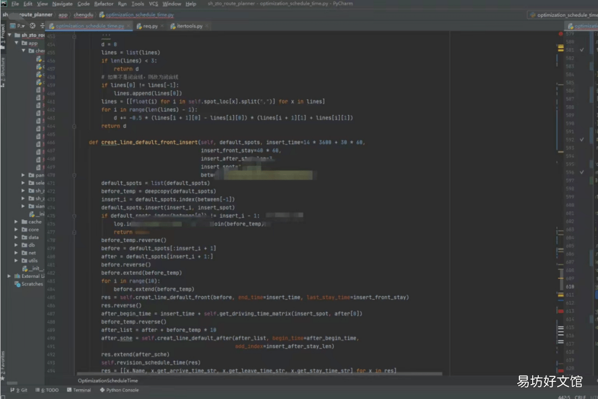Click the Python file icon on req.py tab
Viewport: 598px width, 399px height.
coord(139,26)
